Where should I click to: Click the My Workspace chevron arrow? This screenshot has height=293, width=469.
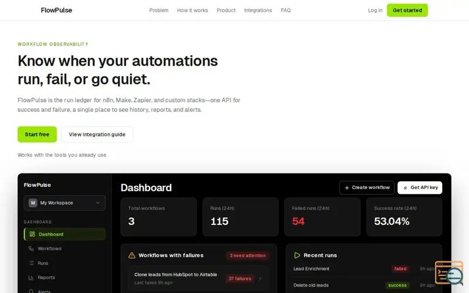click(98, 203)
